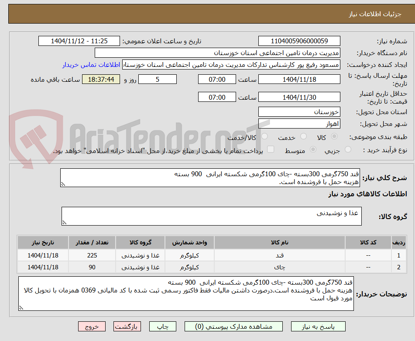
Task: Click the پاسخ به نیاز button
Action: click(318, 327)
